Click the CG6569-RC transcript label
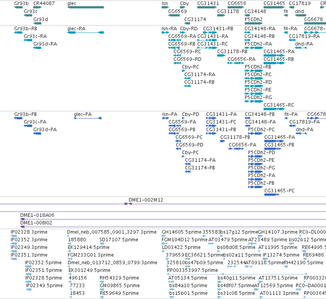The image size is (326, 299). click(x=187, y=52)
